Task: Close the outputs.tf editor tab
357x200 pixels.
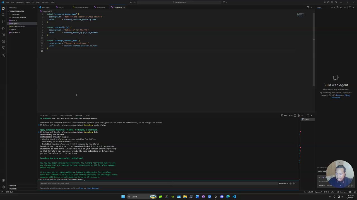Action: (x=124, y=7)
